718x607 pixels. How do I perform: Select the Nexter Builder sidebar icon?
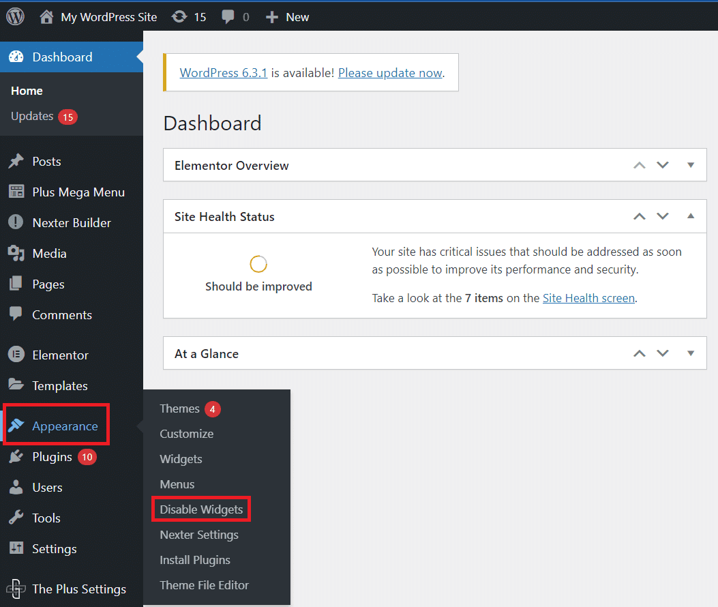point(15,222)
